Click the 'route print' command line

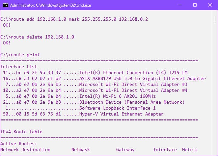[24, 55]
